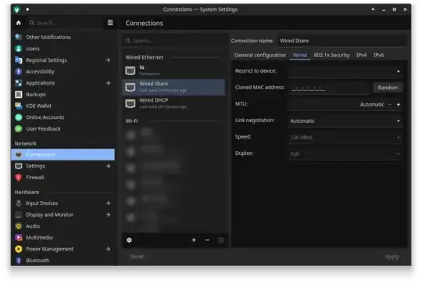Image resolution: width=422 pixels, height=288 pixels.
Task: Expand the Input Devices arrow
Action: pos(108,203)
